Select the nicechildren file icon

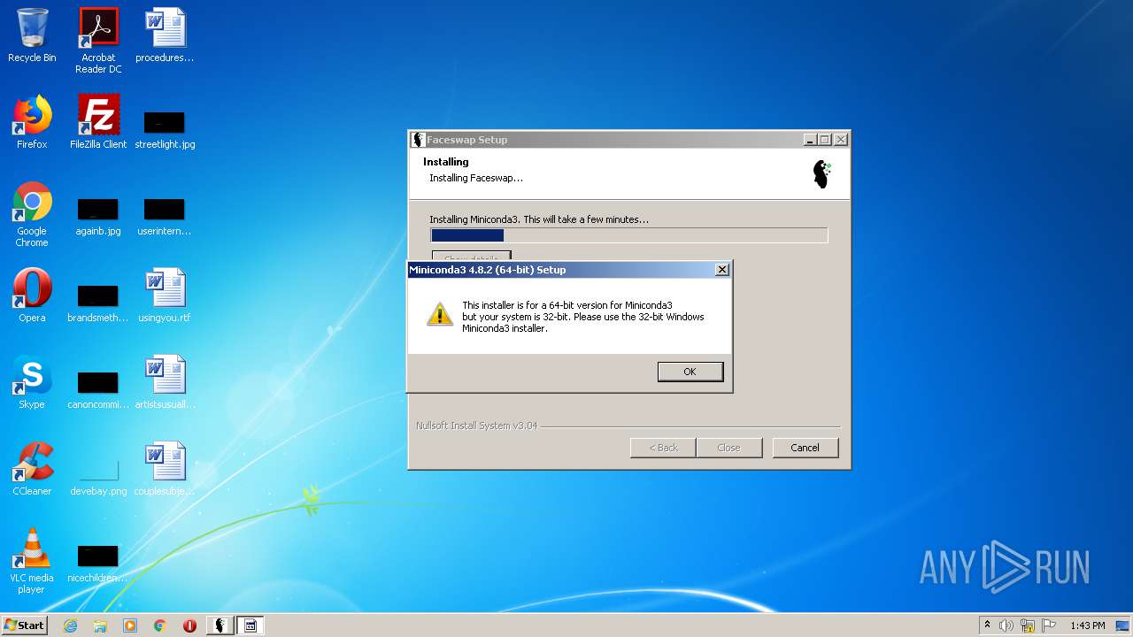click(x=98, y=563)
